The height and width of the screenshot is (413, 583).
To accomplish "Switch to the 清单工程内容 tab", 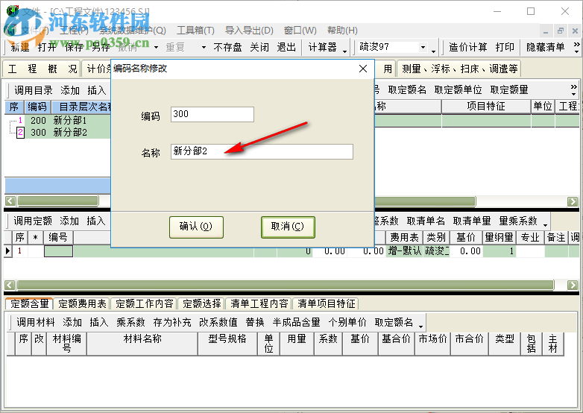I will click(x=259, y=304).
